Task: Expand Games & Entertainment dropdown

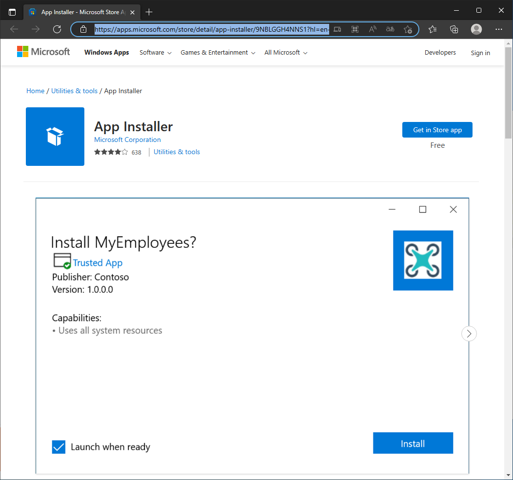Action: 218,53
